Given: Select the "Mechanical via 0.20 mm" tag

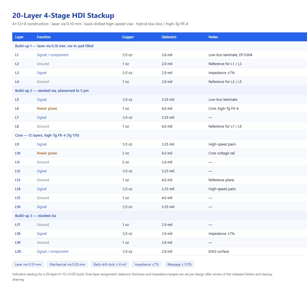Looking at the screenshot, I should (67, 264).
